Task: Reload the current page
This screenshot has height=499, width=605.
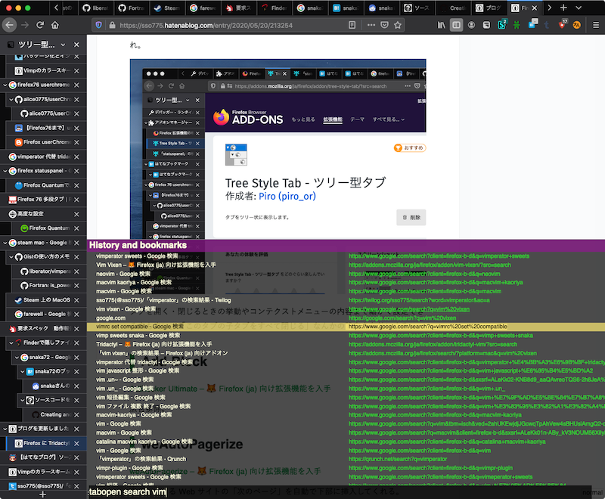Action: tap(40, 25)
